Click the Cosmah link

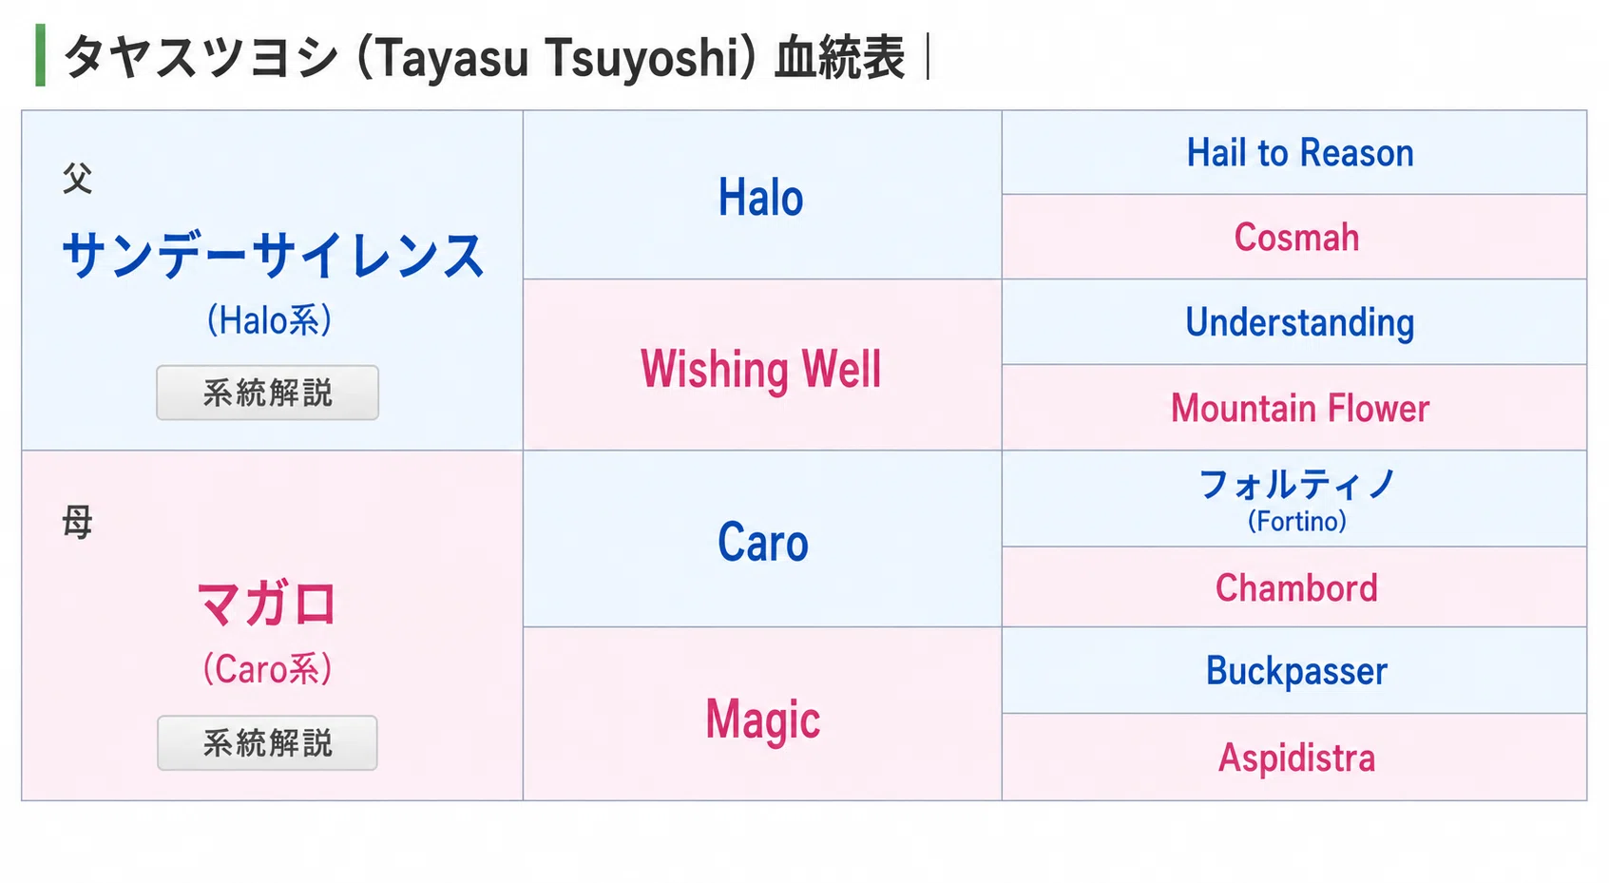tap(1296, 238)
